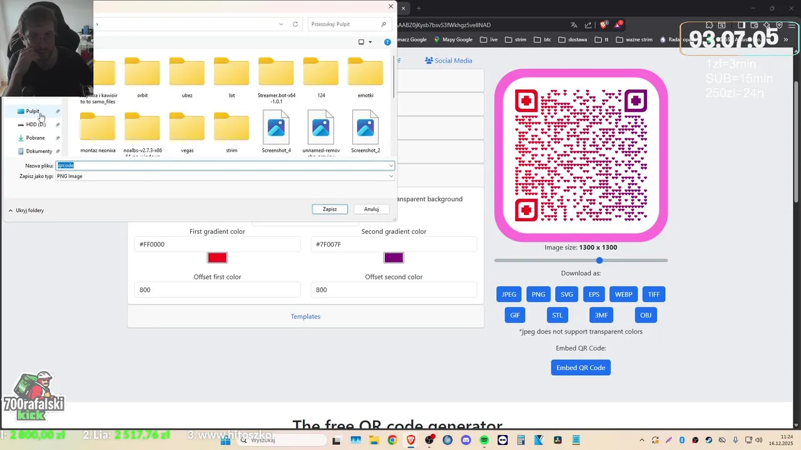Open the emotki folder
This screenshot has height=450, width=801.
click(365, 77)
